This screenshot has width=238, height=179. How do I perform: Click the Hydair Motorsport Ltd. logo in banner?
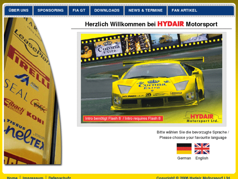202,117
